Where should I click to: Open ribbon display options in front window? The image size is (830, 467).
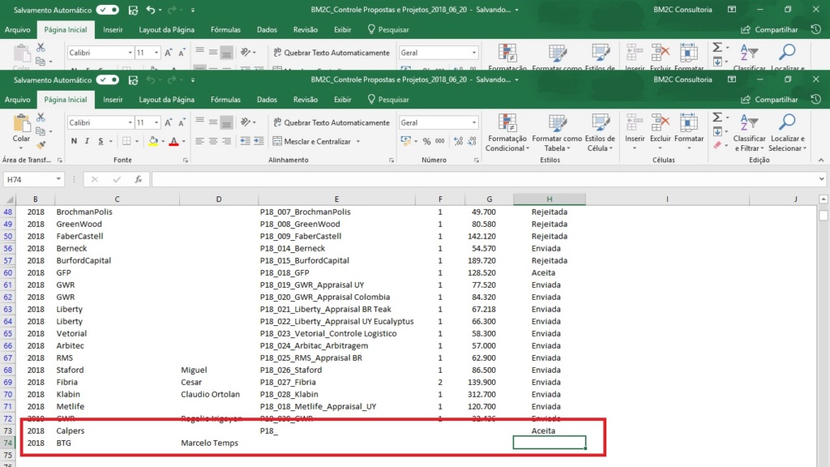(x=732, y=80)
